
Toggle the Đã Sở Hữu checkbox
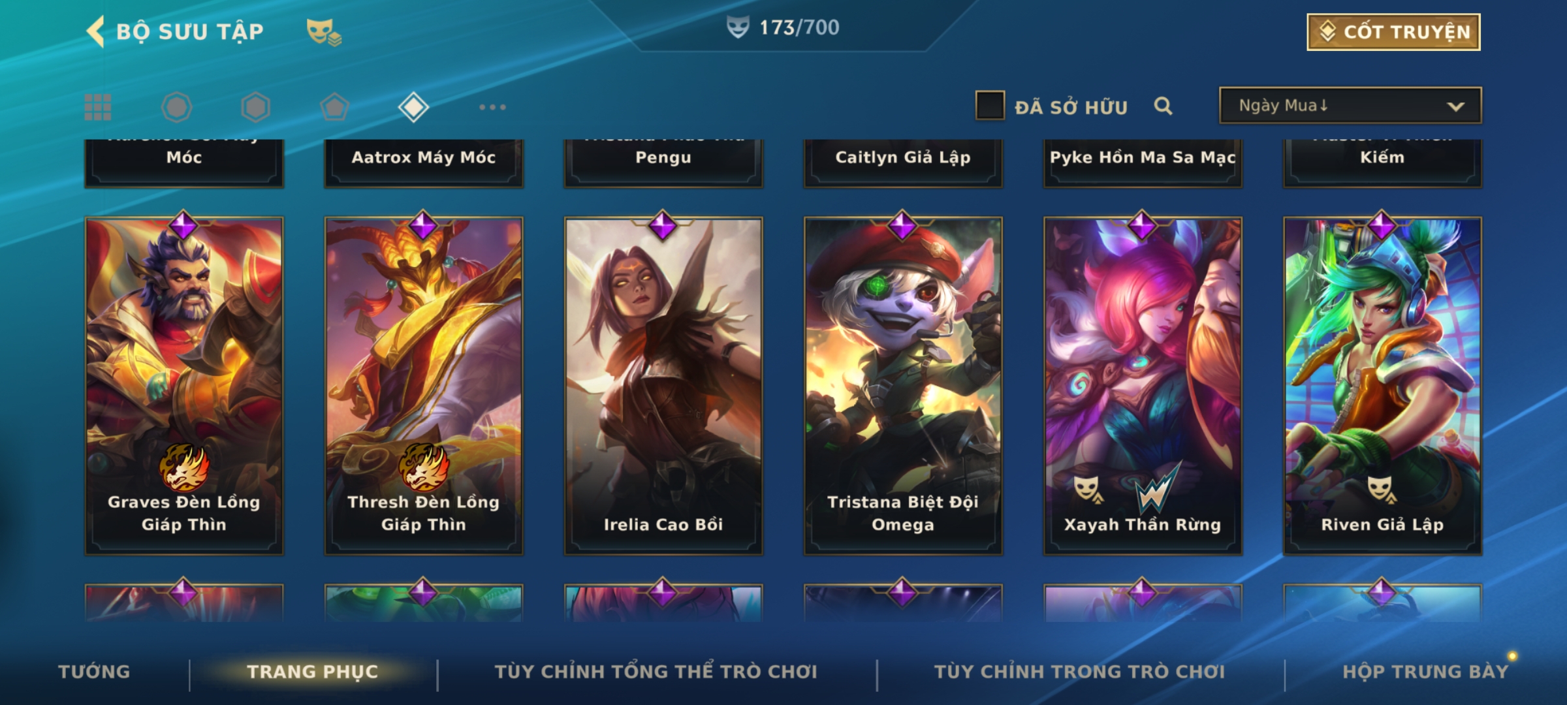pos(990,106)
